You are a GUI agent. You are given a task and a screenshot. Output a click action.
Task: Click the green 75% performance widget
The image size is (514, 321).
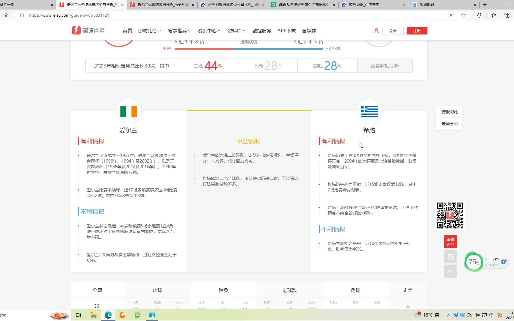tap(474, 262)
